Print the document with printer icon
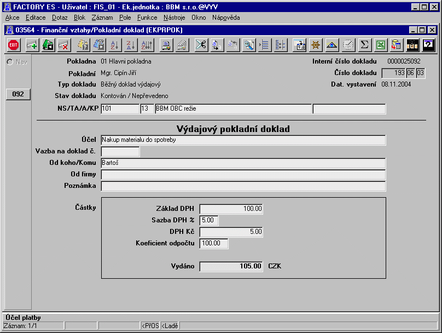This screenshot has width=442, height=333. pos(166,45)
